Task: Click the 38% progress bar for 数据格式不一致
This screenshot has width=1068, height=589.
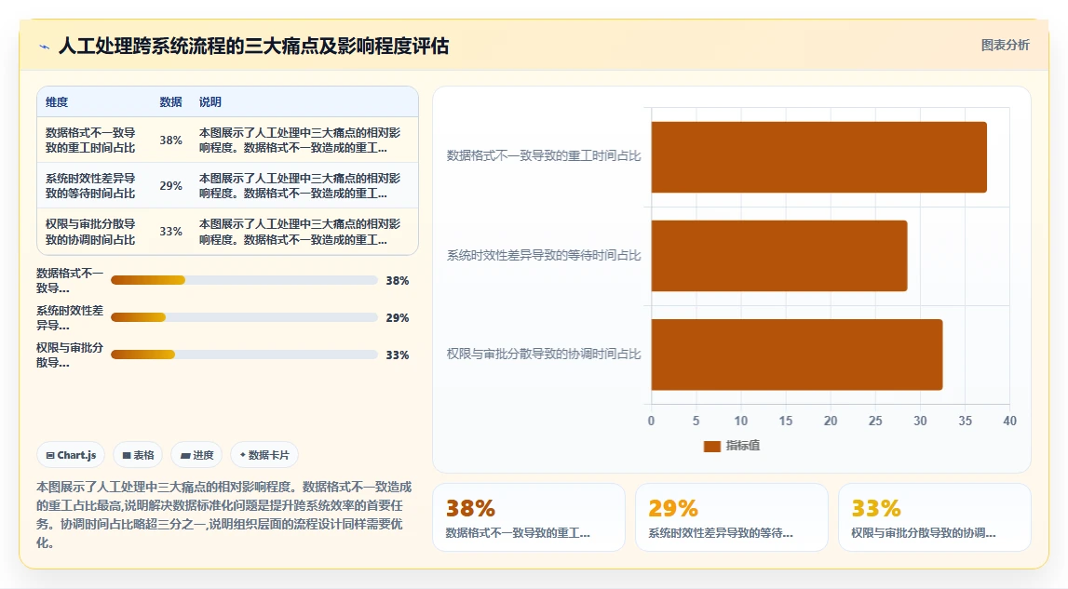Action: pos(244,280)
